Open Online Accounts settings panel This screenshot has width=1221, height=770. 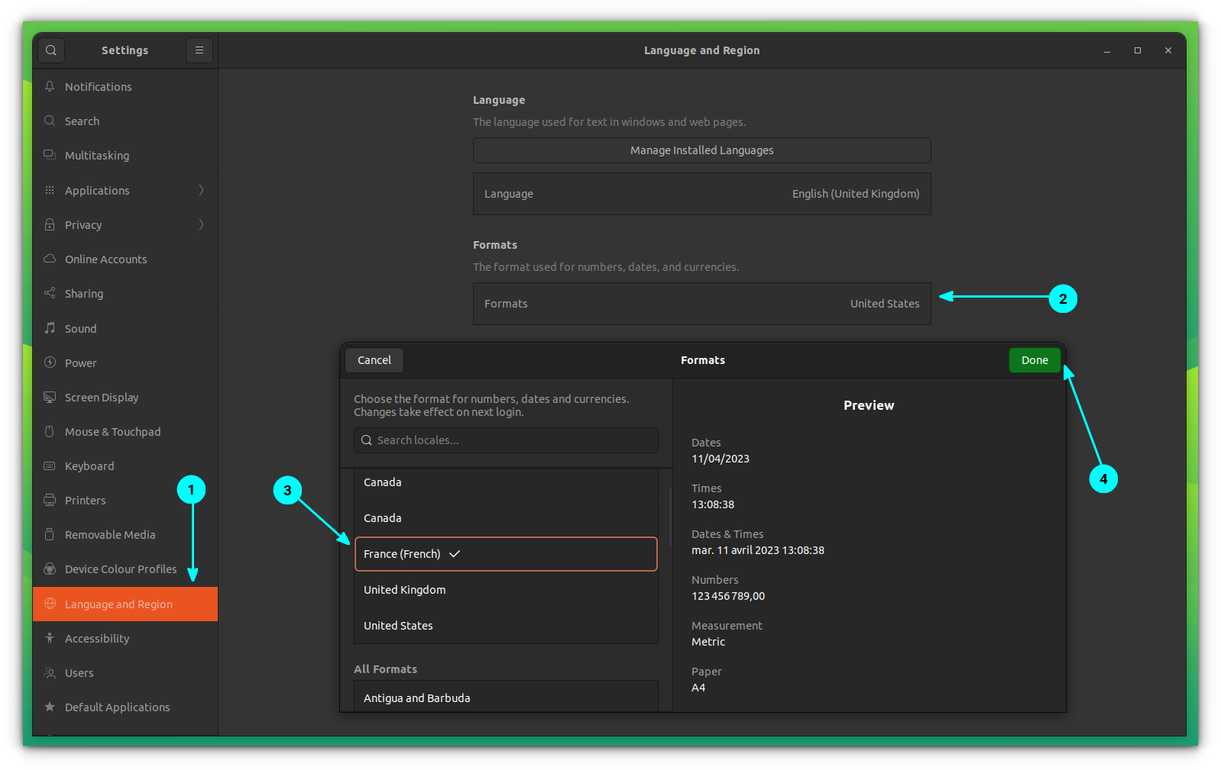pos(125,259)
